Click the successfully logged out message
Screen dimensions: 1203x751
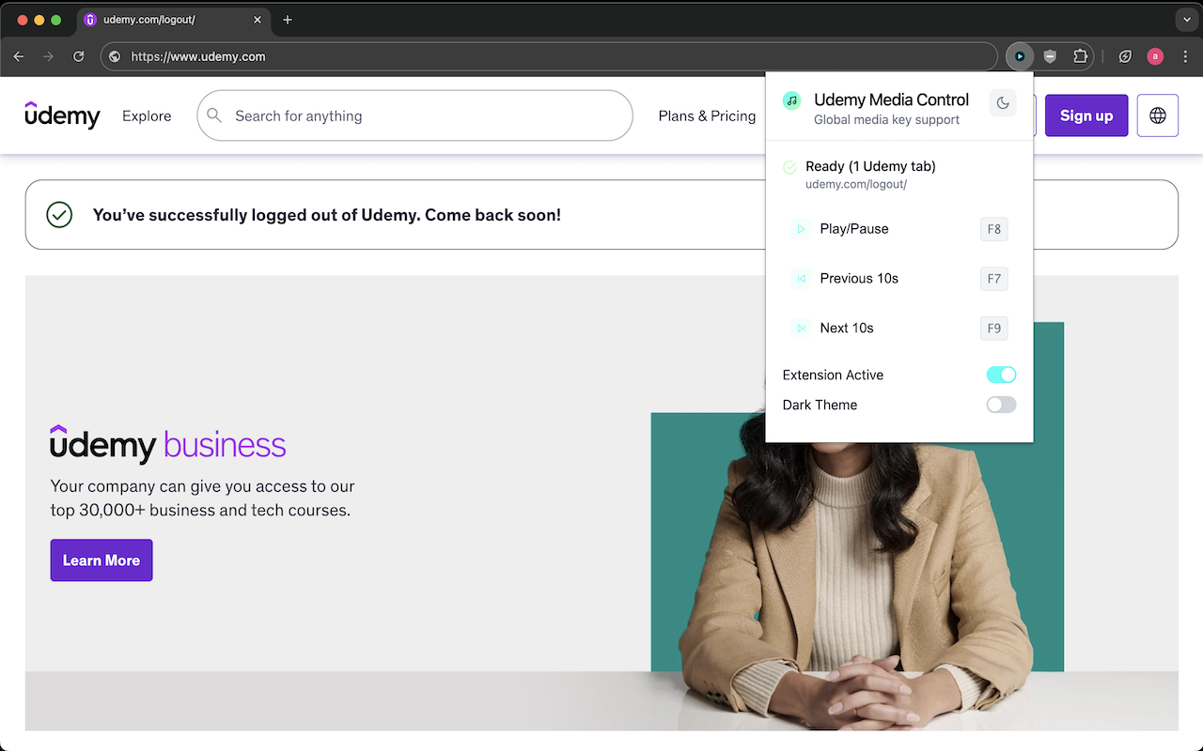coord(327,215)
